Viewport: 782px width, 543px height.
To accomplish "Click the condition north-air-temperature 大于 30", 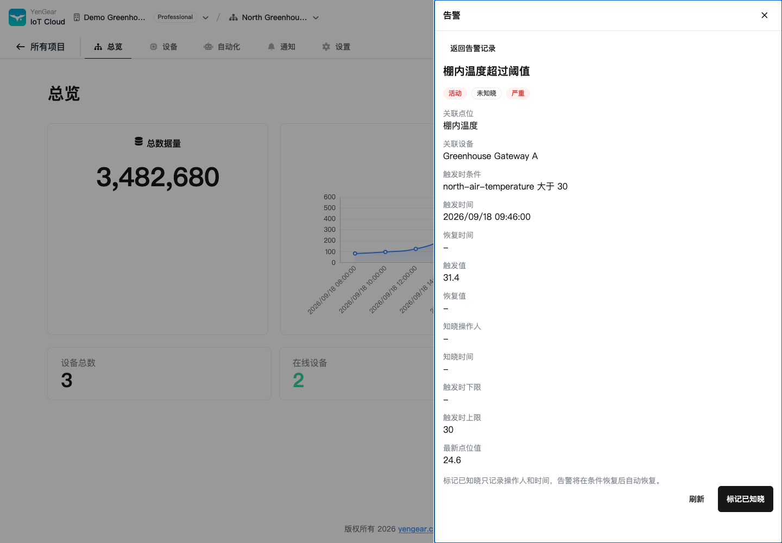I will point(505,186).
